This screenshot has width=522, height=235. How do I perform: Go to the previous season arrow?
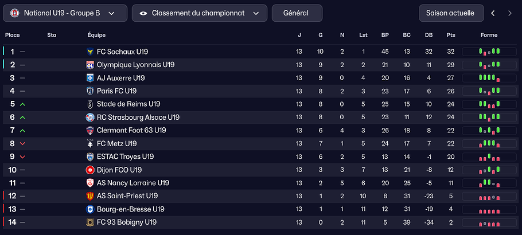(493, 13)
